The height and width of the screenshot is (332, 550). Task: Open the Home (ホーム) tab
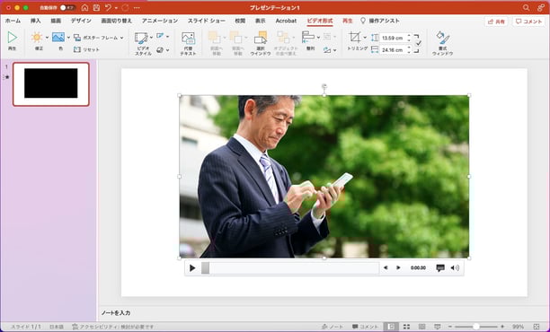[x=13, y=21]
